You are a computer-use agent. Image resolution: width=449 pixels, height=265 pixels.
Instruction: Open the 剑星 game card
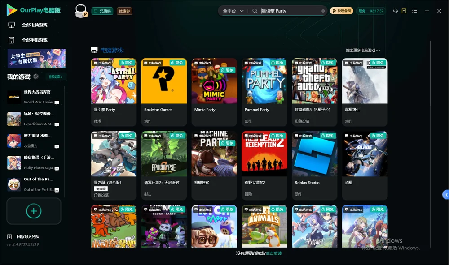(365, 166)
